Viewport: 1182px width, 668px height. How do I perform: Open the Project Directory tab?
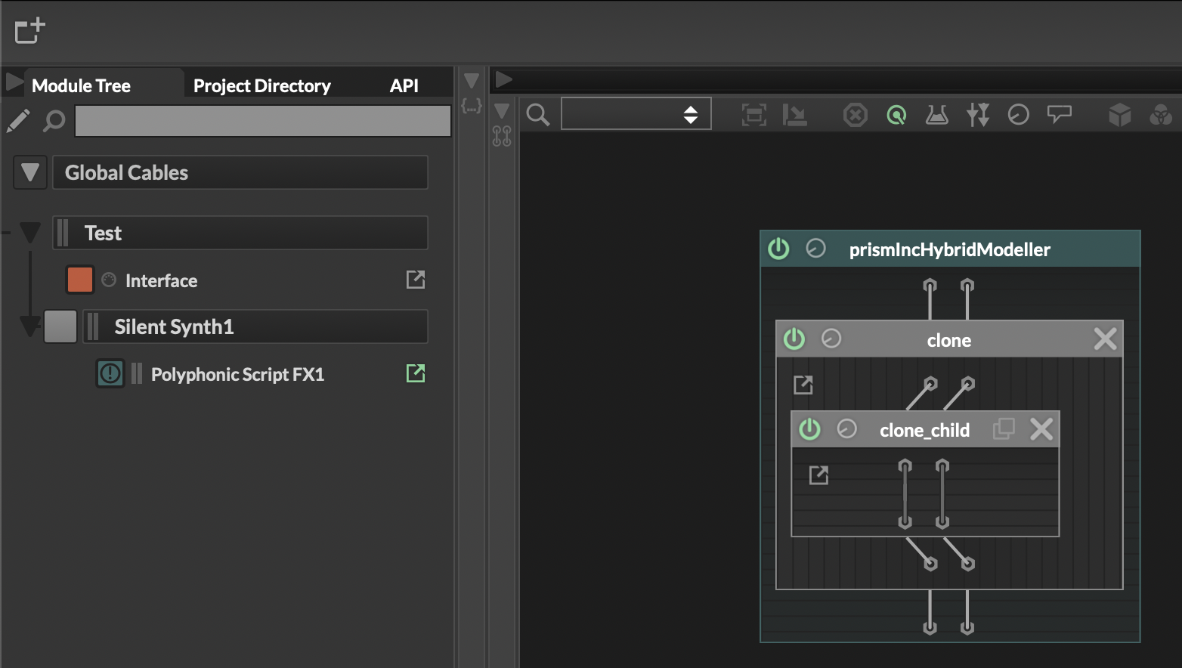click(261, 85)
